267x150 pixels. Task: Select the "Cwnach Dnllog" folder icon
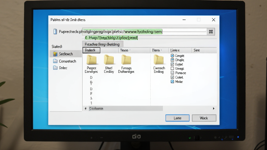pyautogui.click(x=159, y=60)
